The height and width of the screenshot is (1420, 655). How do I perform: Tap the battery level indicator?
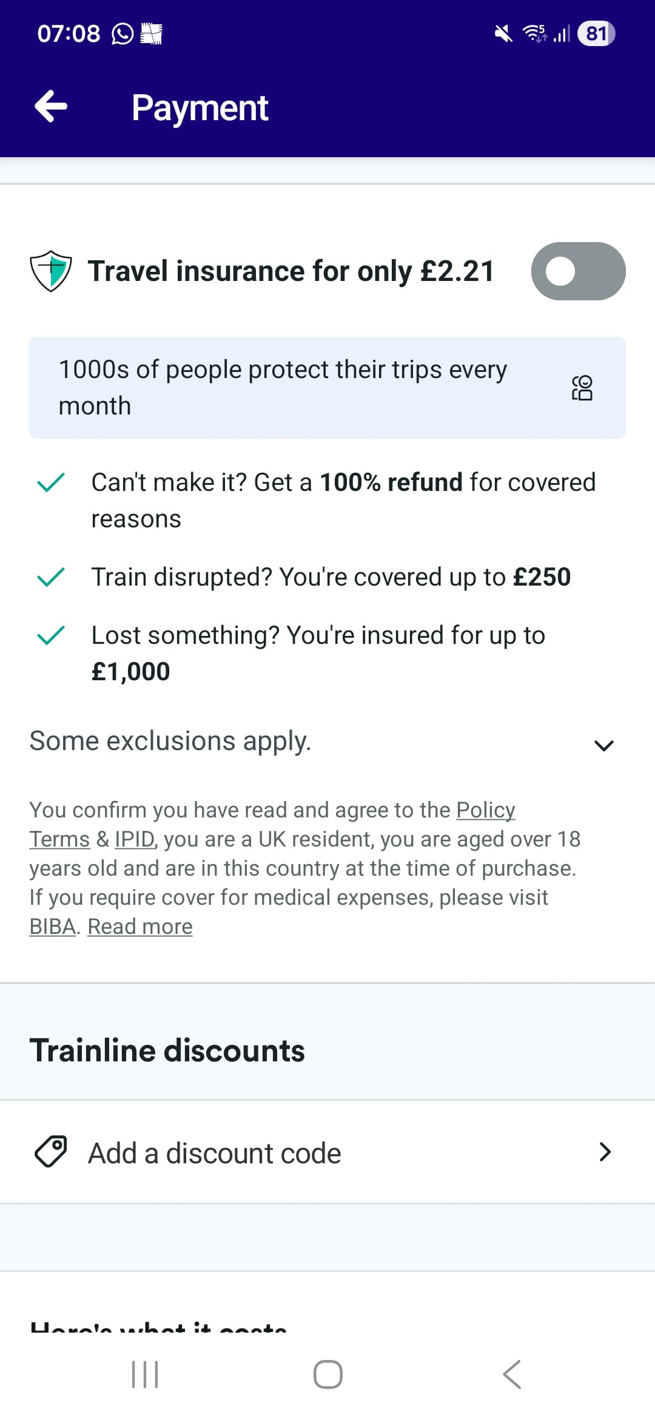tap(596, 33)
